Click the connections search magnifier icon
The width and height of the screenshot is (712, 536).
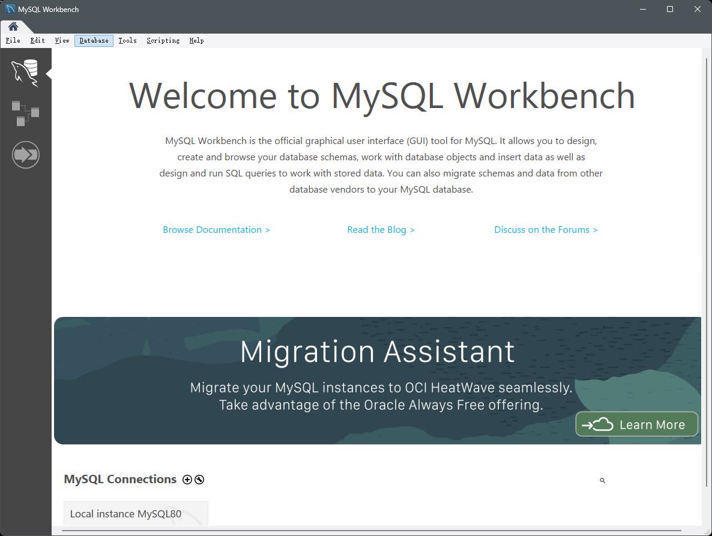point(603,481)
